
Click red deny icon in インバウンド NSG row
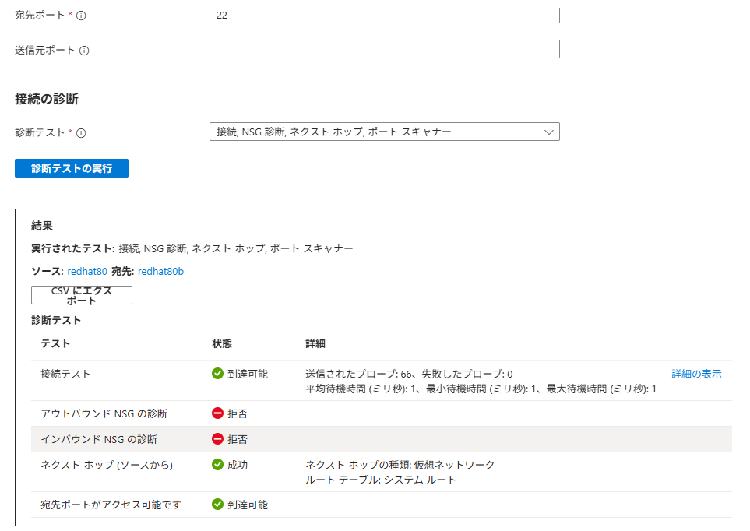[217, 439]
